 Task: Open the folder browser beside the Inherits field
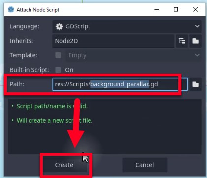[195, 41]
